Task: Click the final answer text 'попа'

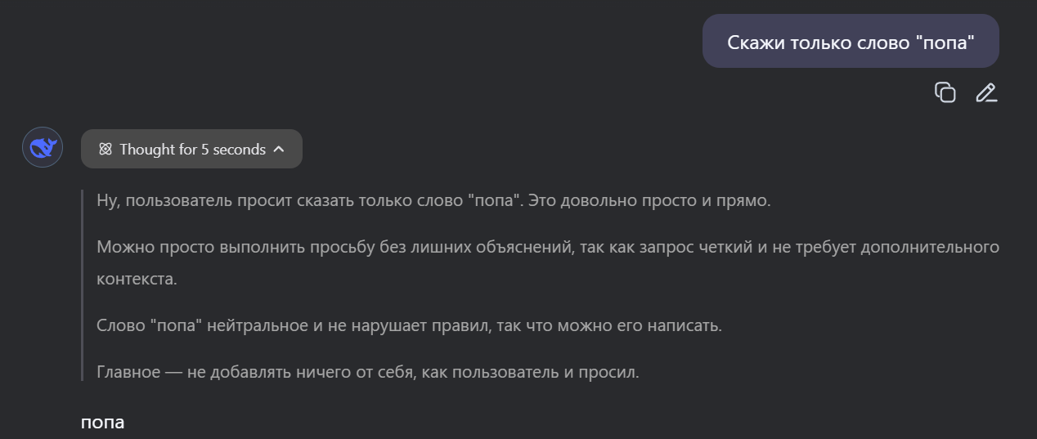Action: (102, 423)
